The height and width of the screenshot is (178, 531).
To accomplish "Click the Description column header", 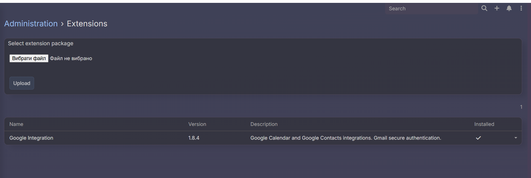I will 264,124.
